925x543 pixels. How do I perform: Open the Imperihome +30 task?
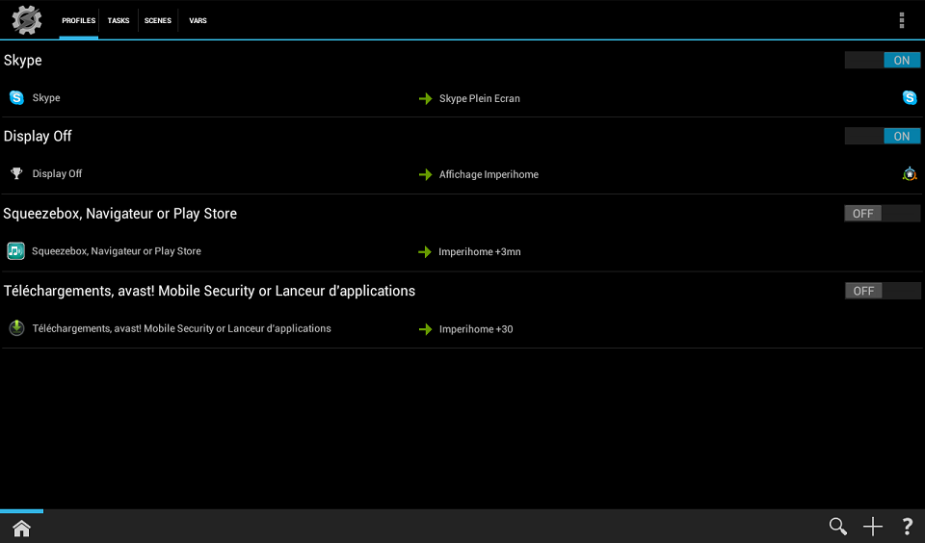pyautogui.click(x=476, y=329)
